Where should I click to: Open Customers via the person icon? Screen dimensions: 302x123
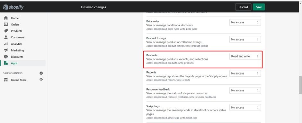click(6, 37)
